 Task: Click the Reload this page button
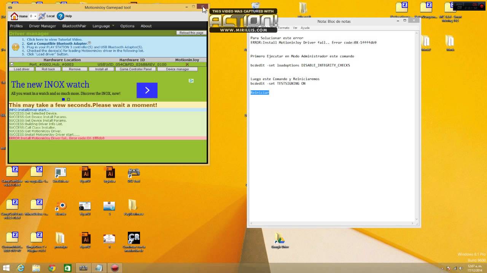point(191,33)
